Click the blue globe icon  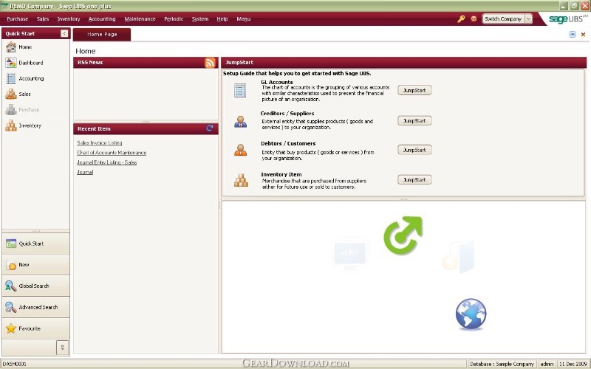471,314
